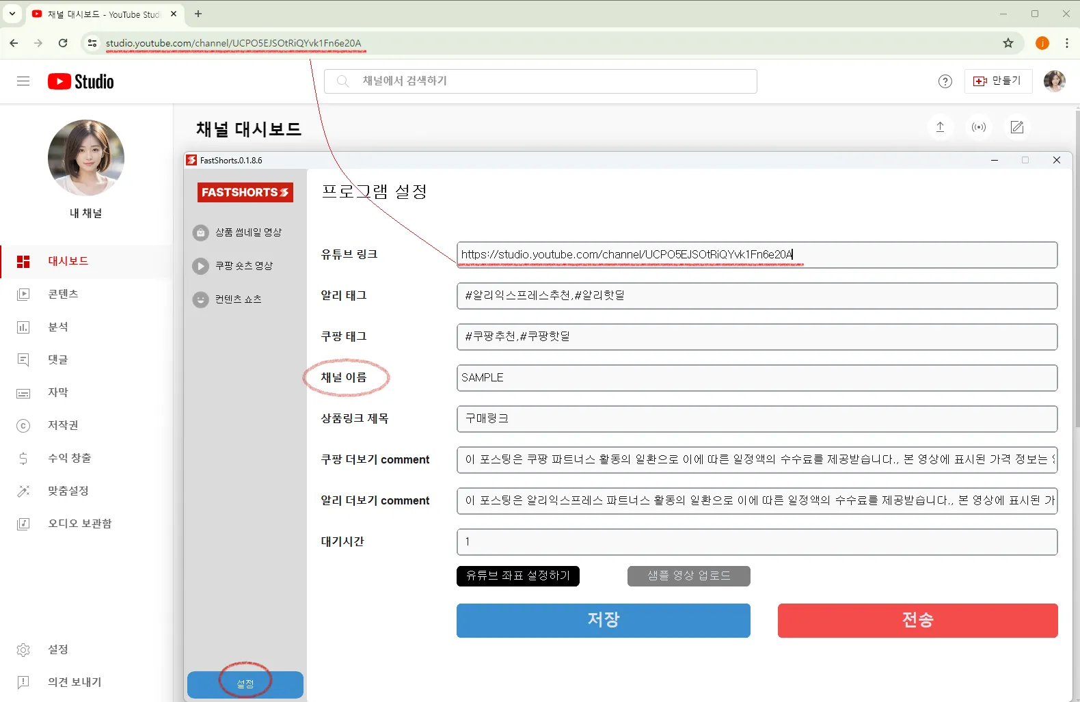Screen dimensions: 1080x702
Task: Open the account avatar menu
Action: coord(1054,81)
